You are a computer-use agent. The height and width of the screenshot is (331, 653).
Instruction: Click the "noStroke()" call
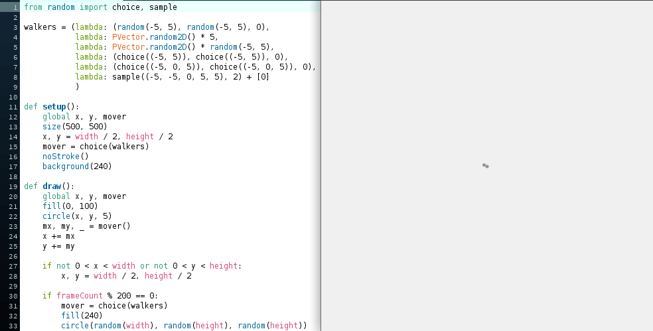(66, 157)
